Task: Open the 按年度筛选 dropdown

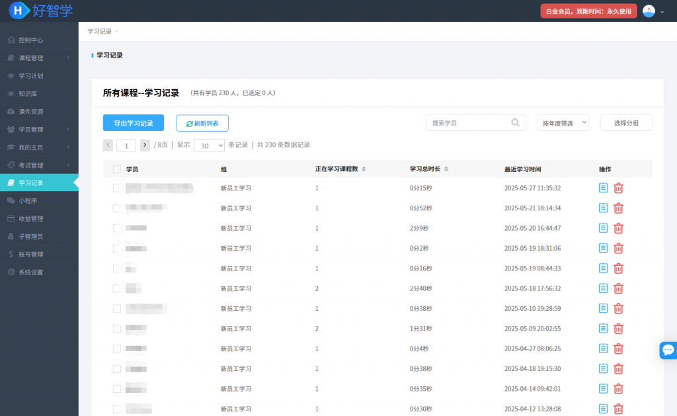Action: pyautogui.click(x=563, y=123)
